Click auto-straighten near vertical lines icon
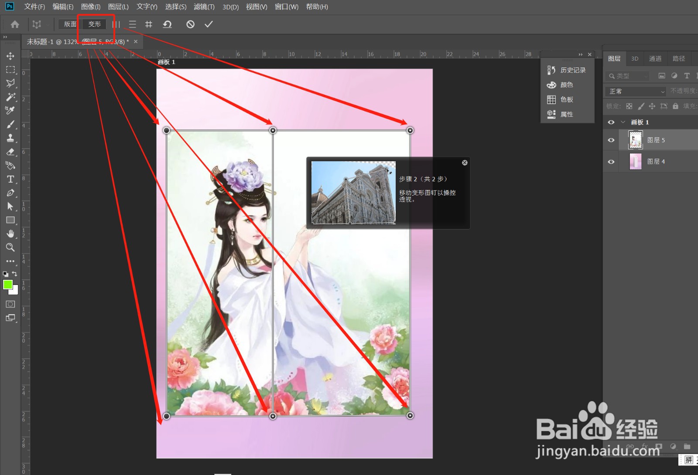 pyautogui.click(x=116, y=24)
